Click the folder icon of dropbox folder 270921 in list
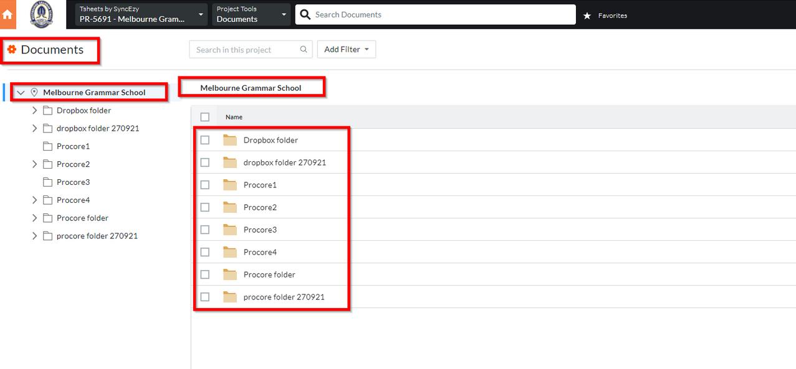Viewport: 796px width, 369px height. tap(230, 162)
